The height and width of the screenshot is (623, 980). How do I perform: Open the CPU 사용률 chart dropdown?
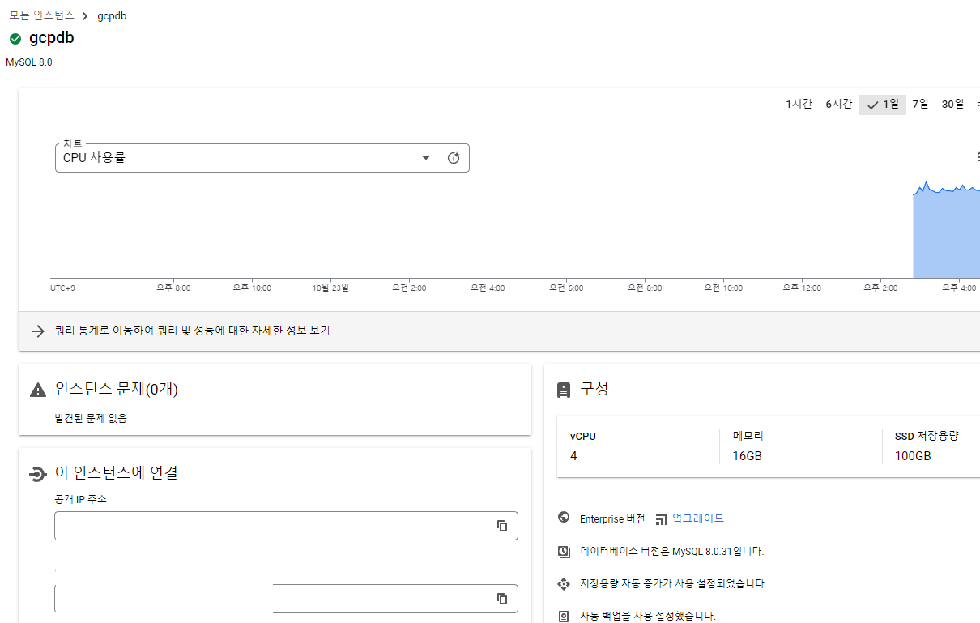[x=426, y=158]
